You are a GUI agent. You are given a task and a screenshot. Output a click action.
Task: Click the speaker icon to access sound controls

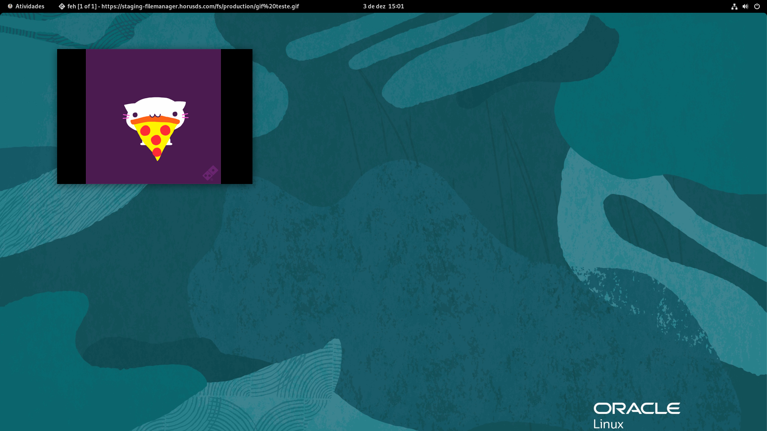pyautogui.click(x=745, y=6)
